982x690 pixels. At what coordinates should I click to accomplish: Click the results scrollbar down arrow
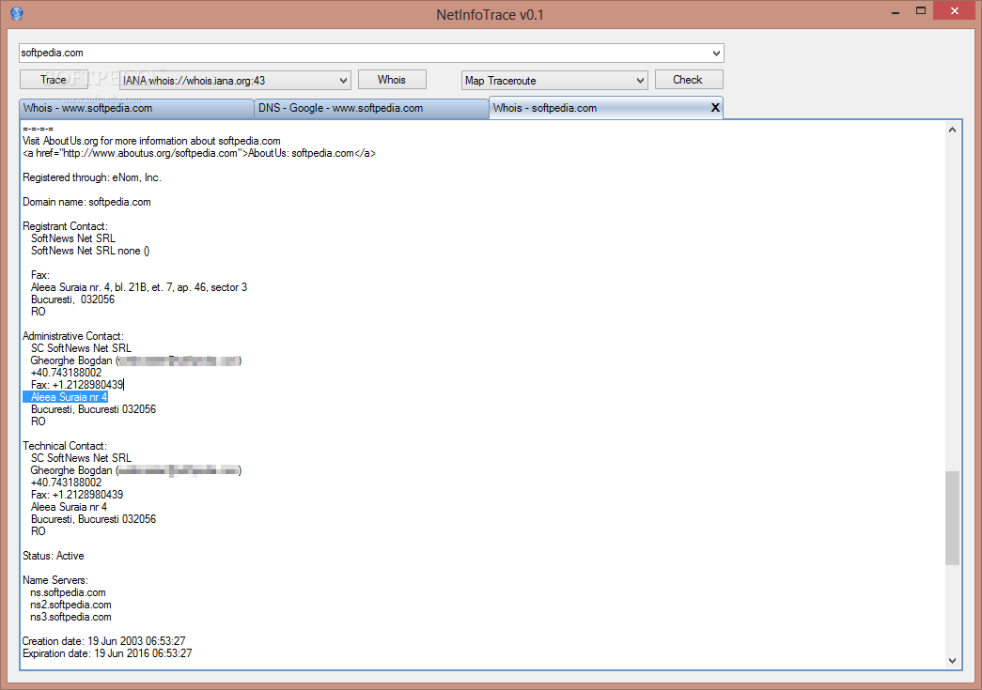[x=952, y=661]
